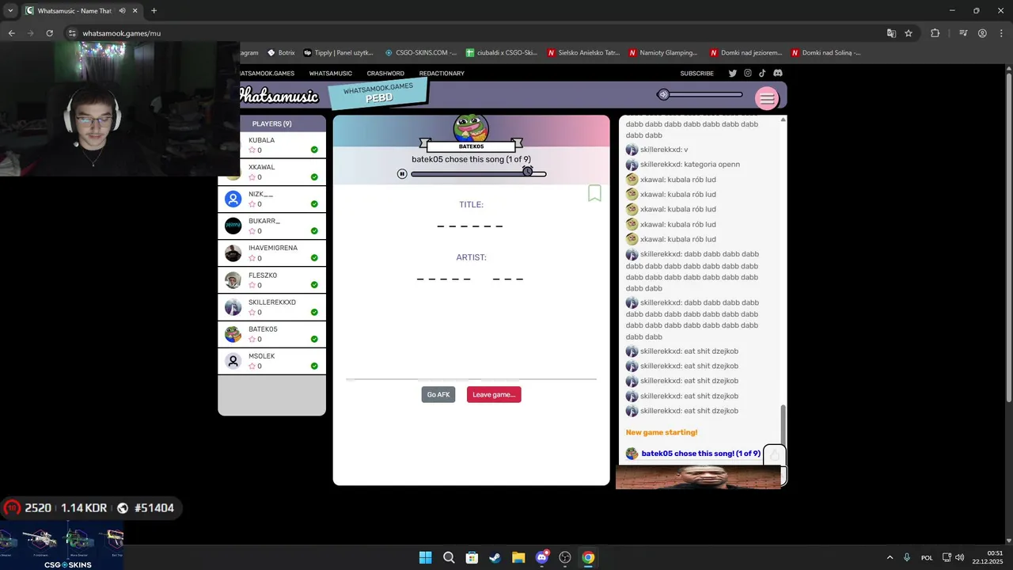Click the song progress timer bar
This screenshot has width=1013, height=570.
tap(478, 173)
